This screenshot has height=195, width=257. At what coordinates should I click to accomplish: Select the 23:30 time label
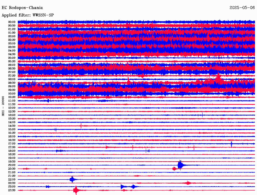click(12, 190)
